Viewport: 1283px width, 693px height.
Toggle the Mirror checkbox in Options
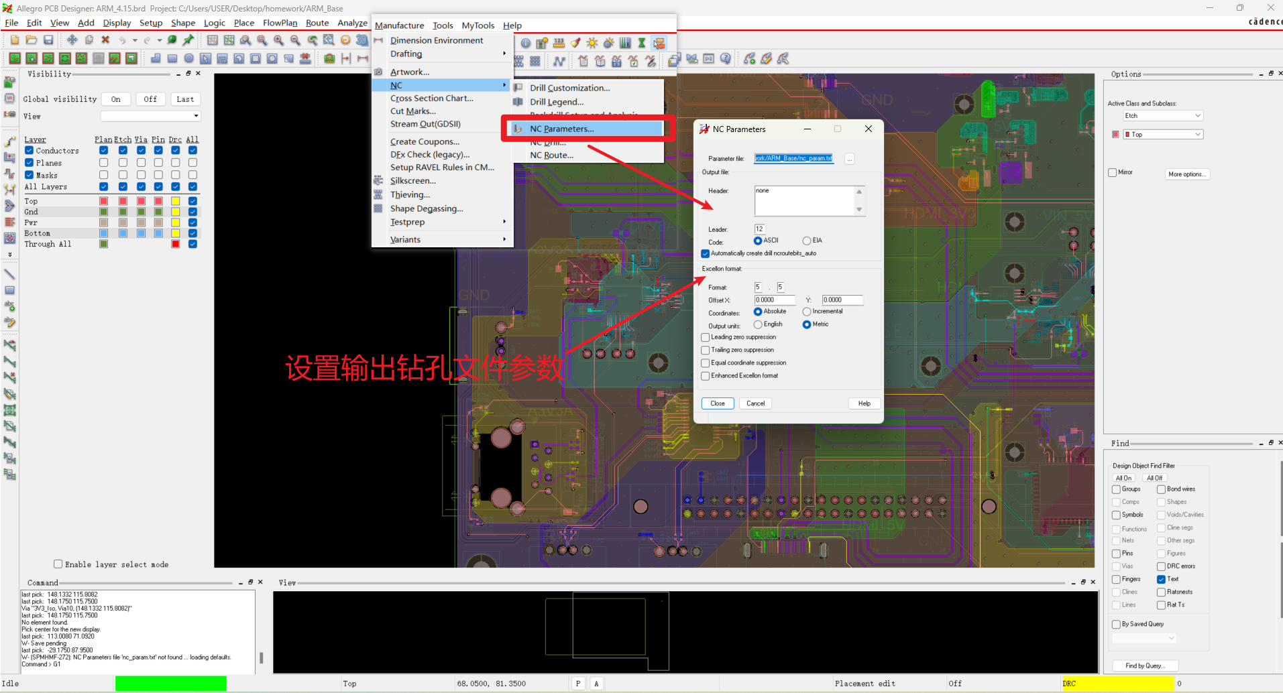1113,172
